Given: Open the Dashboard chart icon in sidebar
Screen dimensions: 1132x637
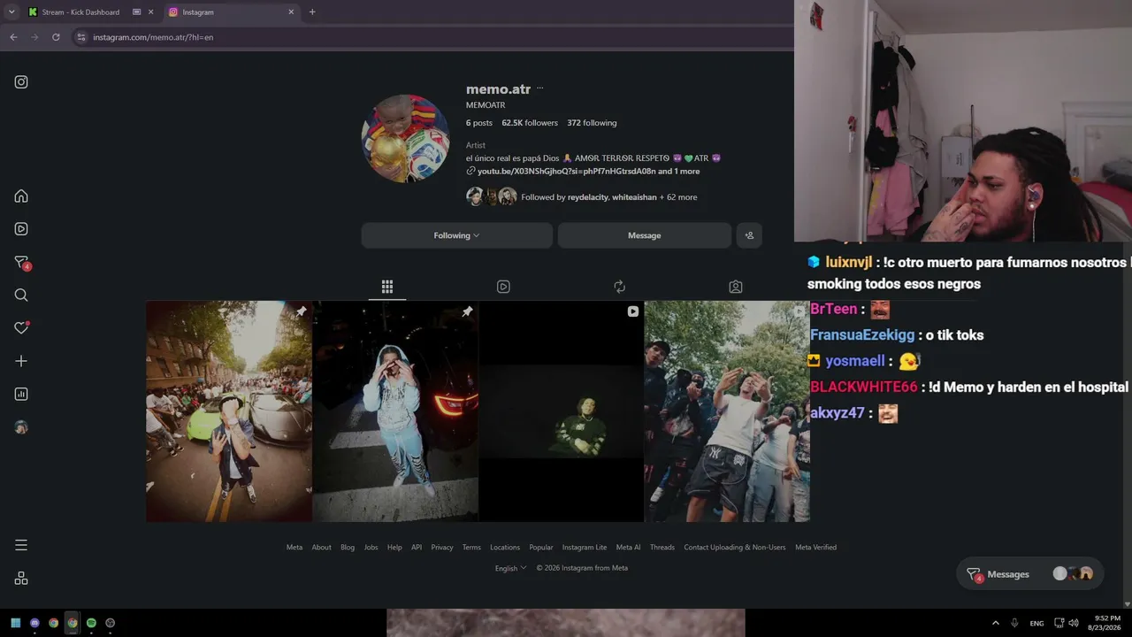Looking at the screenshot, I should pos(21,395).
